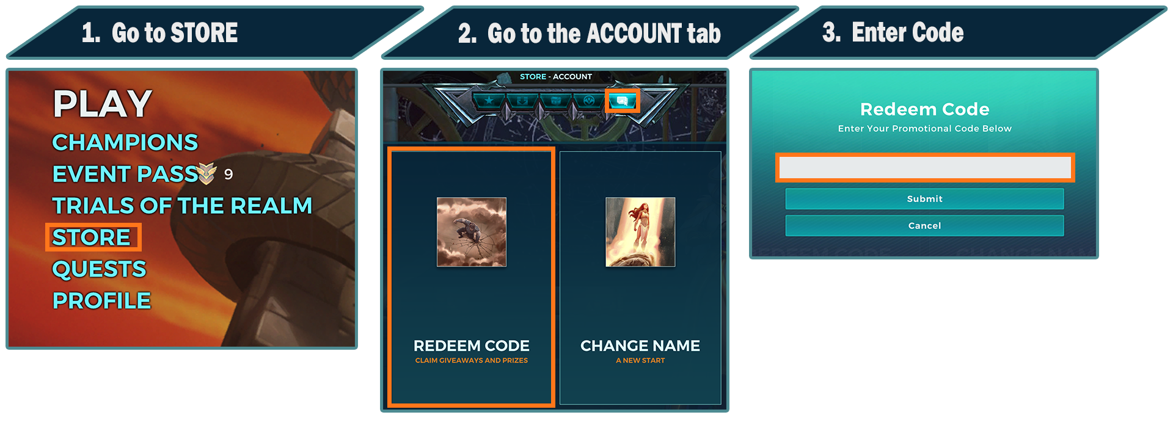This screenshot has width=1173, height=423.
Task: Submit the redeem code dialog
Action: pos(924,199)
